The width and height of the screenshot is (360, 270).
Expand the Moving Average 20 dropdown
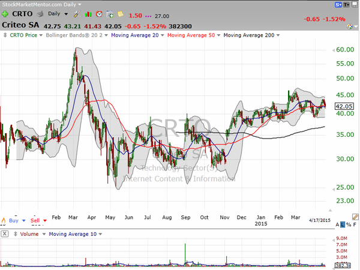coord(163,35)
